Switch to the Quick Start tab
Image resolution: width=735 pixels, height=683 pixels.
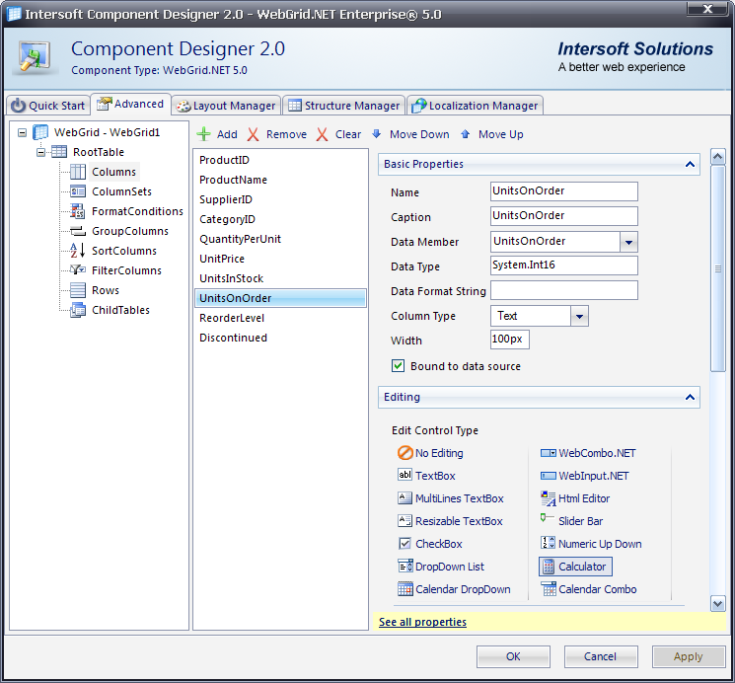(x=47, y=105)
